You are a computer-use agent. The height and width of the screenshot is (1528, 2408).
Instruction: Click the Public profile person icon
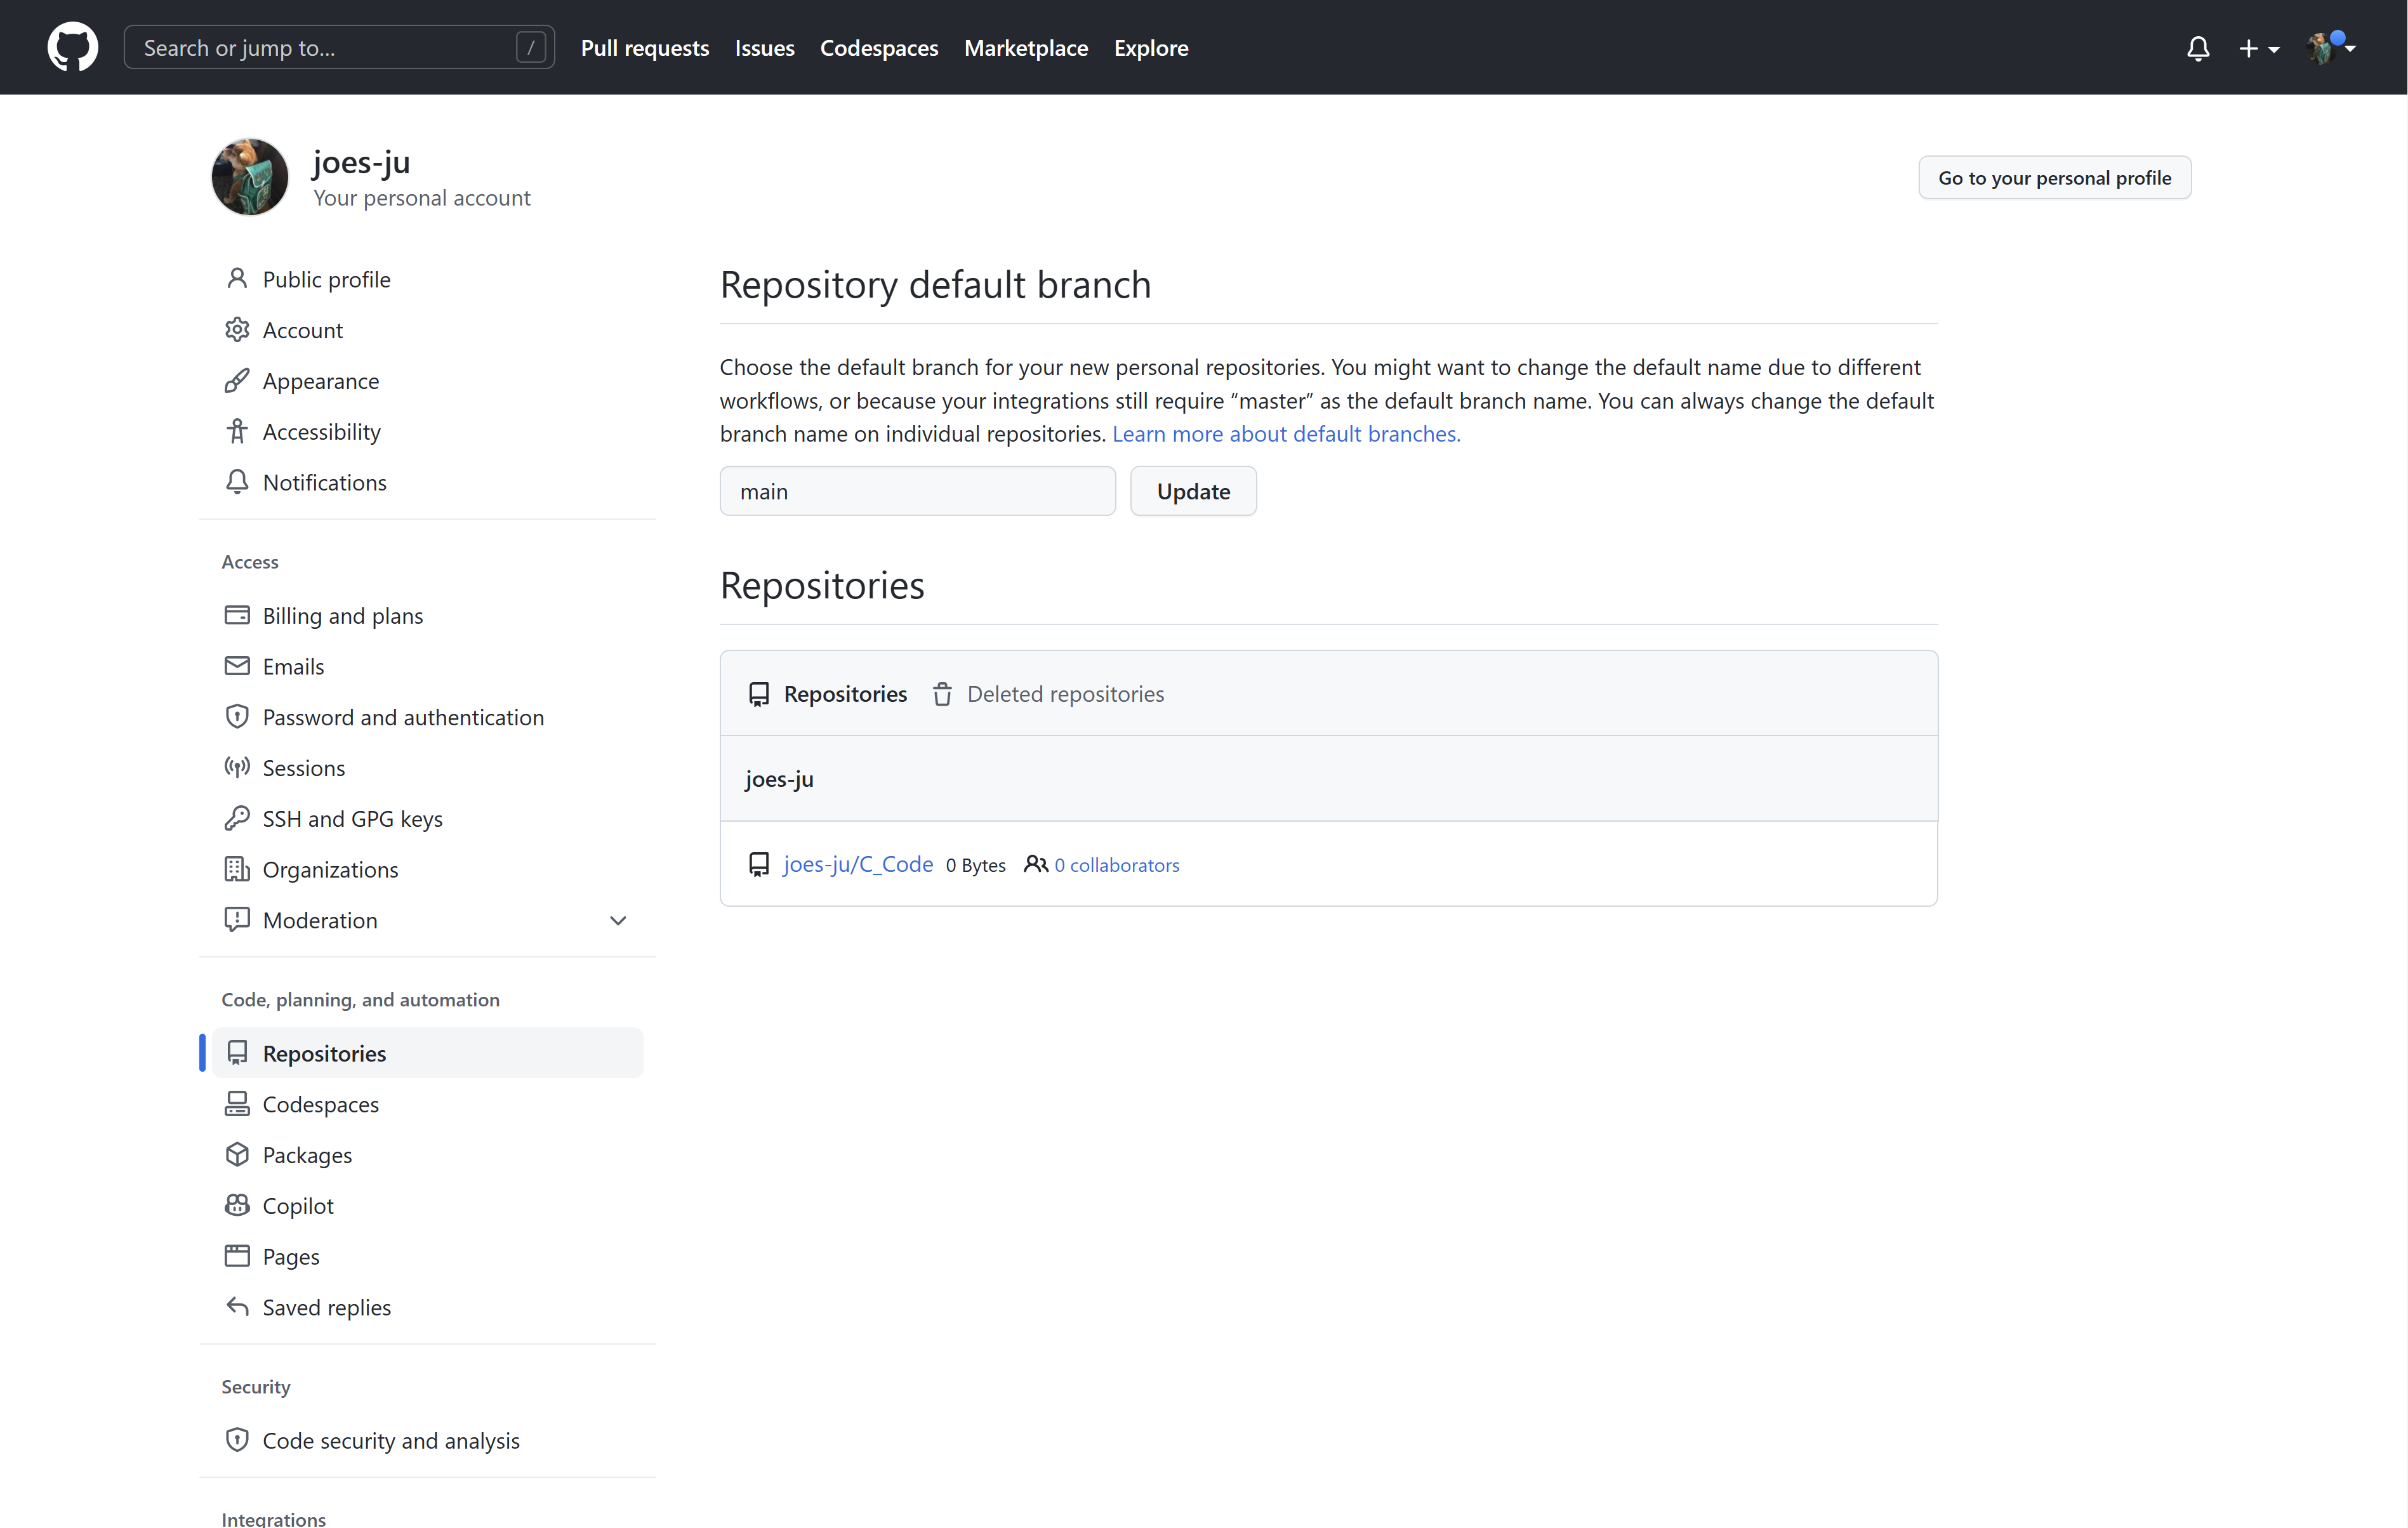click(x=237, y=279)
